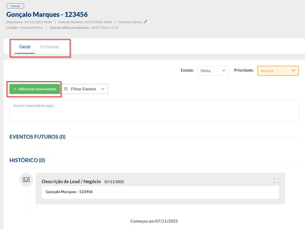
Task: Click the pencil edit icon beside Contacto direto
Action: pos(146,22)
